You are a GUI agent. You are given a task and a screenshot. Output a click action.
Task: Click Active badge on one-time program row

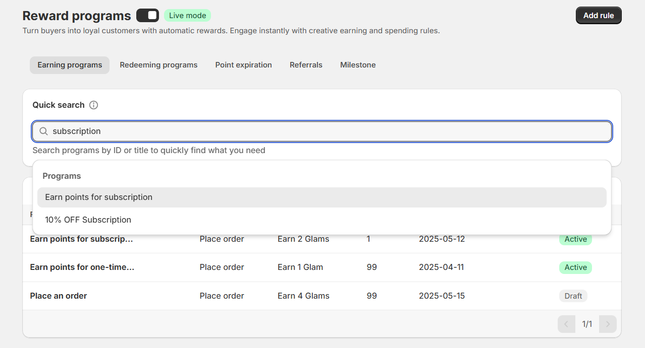575,267
